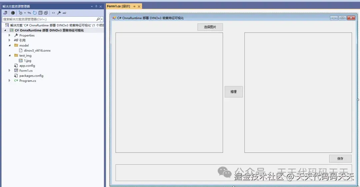Select dinov3_vitl16.onnx file
Image resolution: width=360 pixels, height=187 pixels.
37,51
